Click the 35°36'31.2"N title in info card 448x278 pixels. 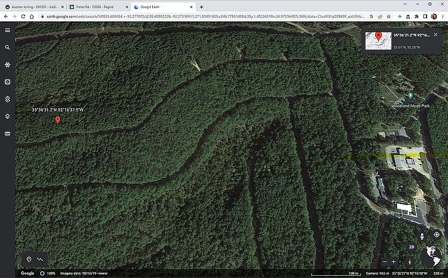click(412, 35)
